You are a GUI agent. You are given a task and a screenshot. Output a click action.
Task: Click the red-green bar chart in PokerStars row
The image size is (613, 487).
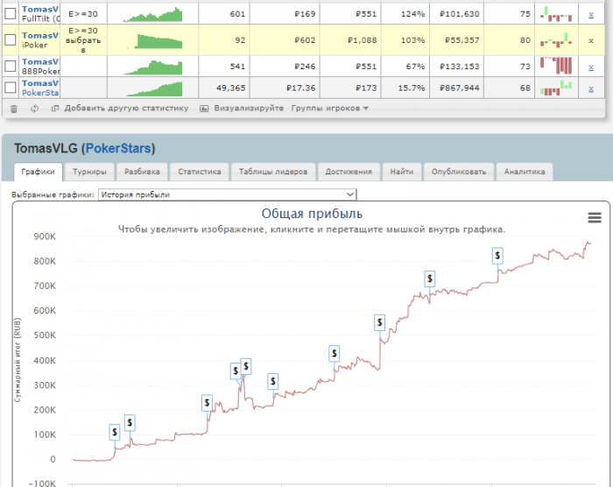coord(556,88)
